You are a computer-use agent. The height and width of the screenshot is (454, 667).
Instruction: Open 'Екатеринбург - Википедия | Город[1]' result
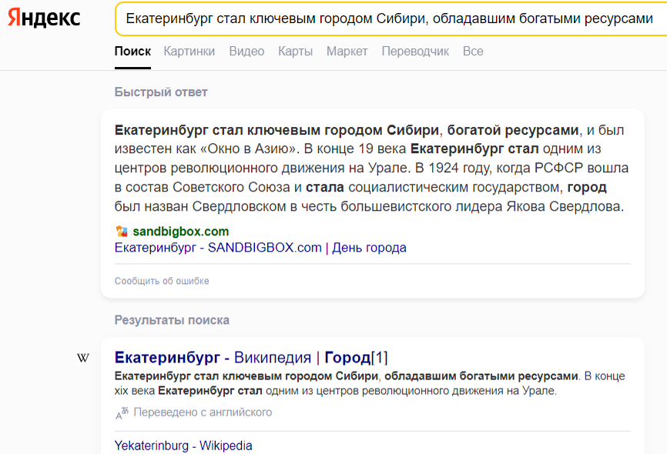pos(251,358)
